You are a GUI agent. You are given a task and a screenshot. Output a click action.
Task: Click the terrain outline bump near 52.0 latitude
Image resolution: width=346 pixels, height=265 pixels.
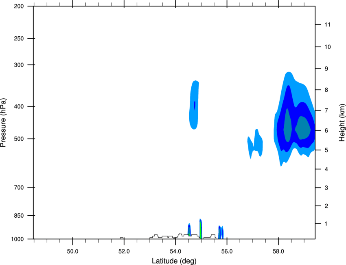[x=122, y=238]
